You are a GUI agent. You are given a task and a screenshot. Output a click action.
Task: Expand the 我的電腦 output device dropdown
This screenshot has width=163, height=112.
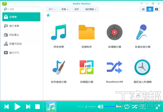coord(90,9)
